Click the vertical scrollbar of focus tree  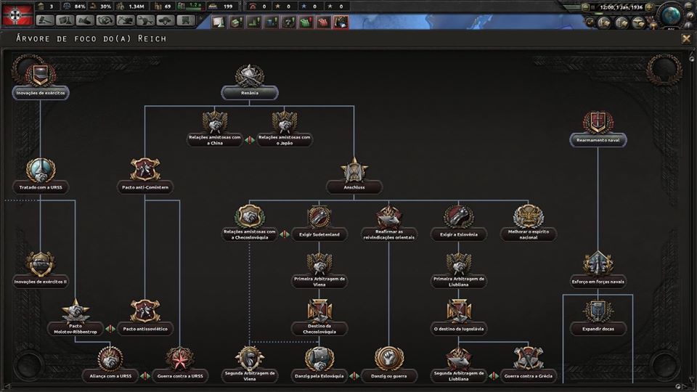tap(691, 218)
